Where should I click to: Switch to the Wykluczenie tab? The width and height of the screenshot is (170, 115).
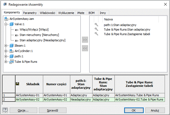[66, 13]
